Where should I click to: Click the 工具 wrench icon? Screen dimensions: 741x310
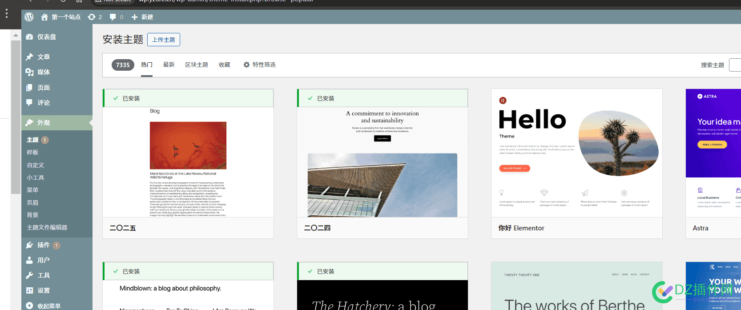click(29, 275)
